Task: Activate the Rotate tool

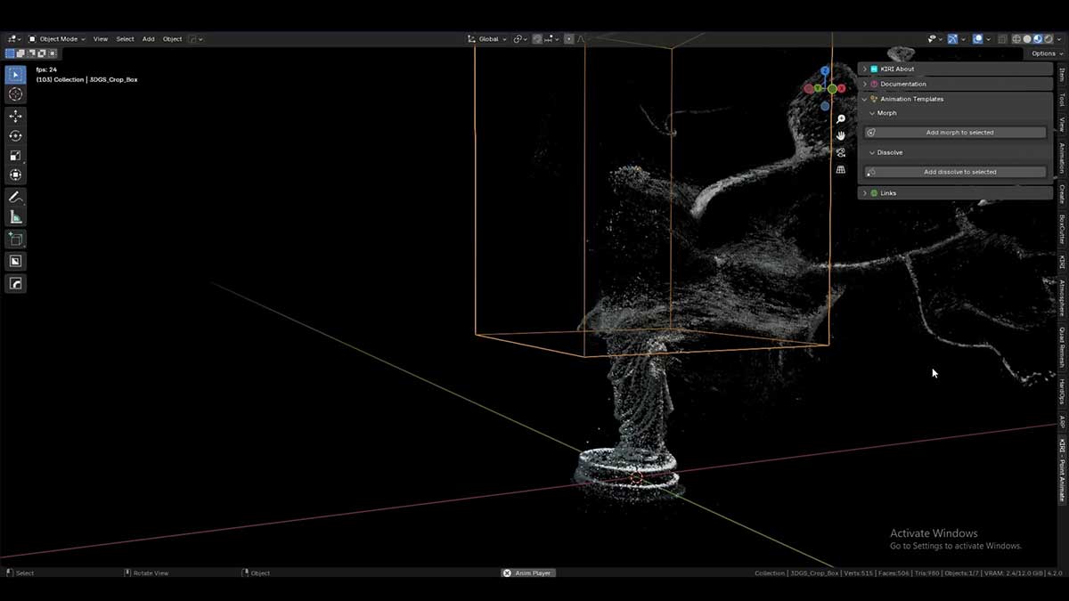Action: pyautogui.click(x=15, y=136)
